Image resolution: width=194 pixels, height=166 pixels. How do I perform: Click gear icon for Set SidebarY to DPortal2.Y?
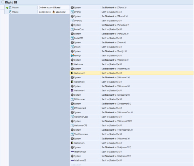point(72,16)
